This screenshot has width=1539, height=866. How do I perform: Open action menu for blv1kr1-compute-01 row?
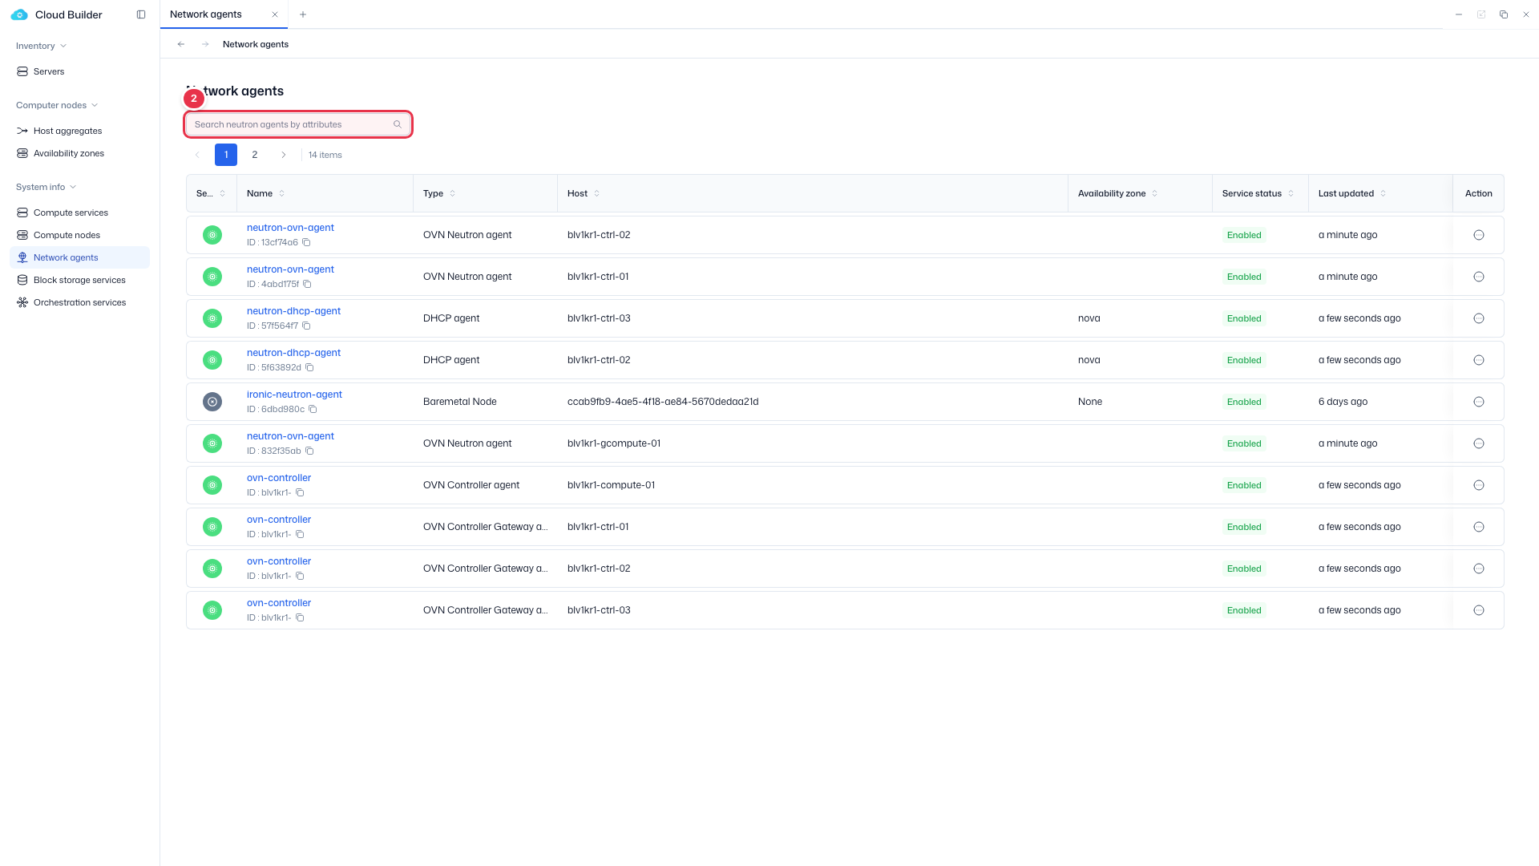click(x=1479, y=485)
